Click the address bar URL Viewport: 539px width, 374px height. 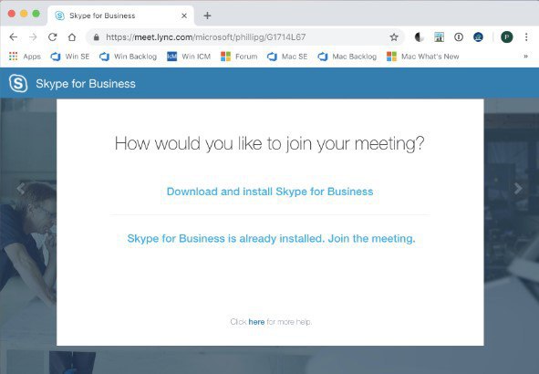click(205, 37)
